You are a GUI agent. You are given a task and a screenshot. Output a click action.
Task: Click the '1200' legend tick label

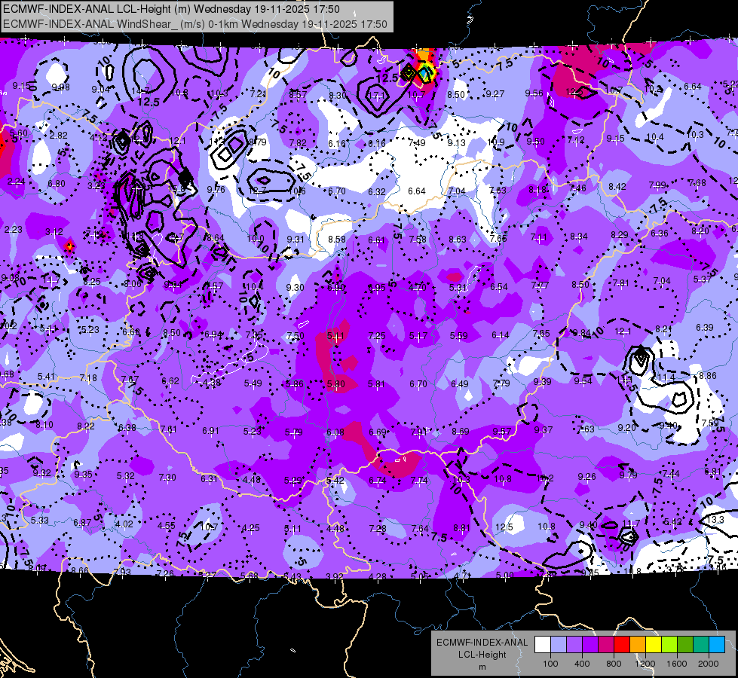coord(645,664)
